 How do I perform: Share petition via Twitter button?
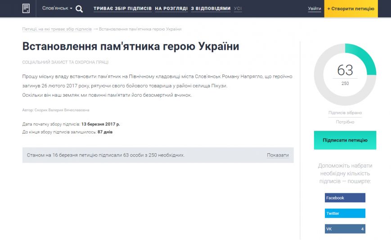[345, 213]
